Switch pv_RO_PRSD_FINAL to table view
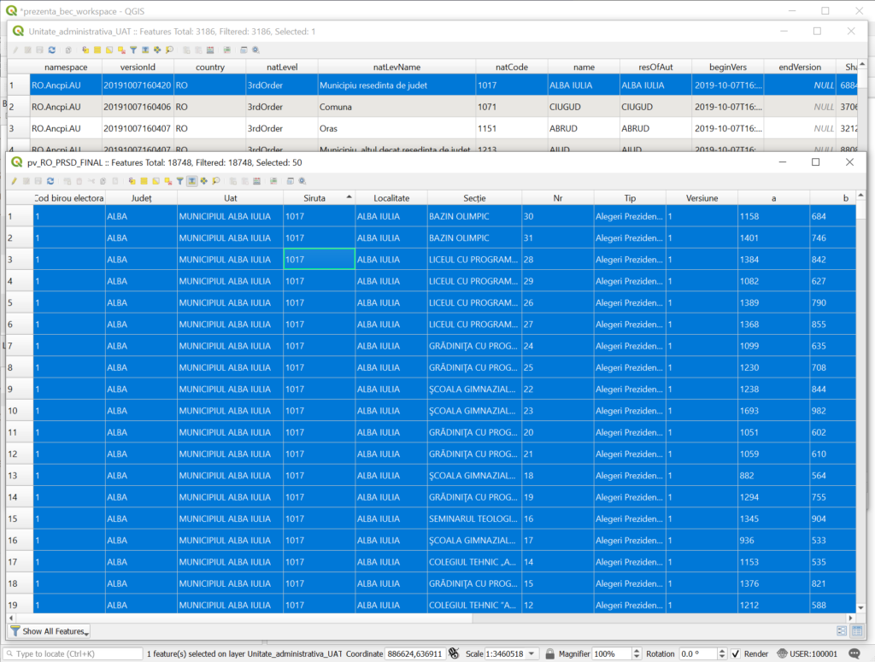Image resolution: width=875 pixels, height=662 pixels. 857,631
